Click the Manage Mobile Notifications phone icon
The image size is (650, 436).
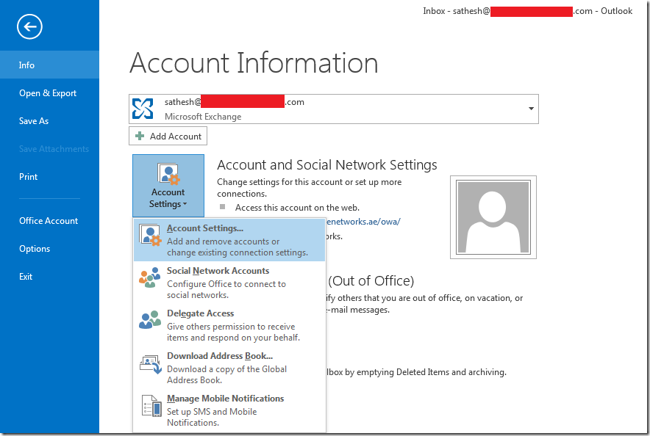[151, 406]
